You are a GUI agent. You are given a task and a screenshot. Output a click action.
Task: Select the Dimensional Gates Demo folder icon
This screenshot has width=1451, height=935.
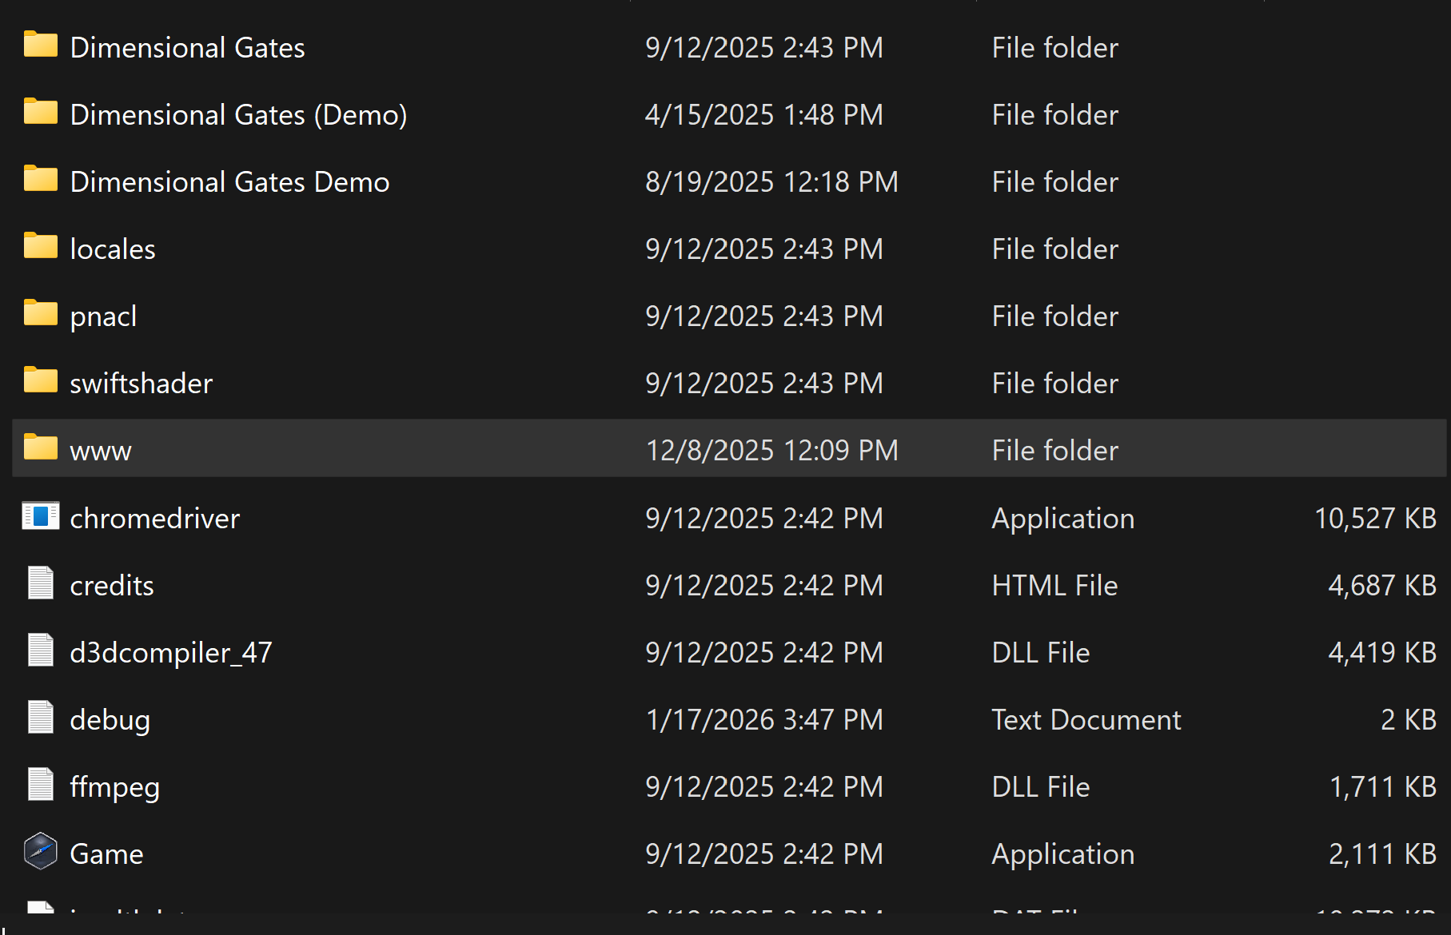point(40,180)
